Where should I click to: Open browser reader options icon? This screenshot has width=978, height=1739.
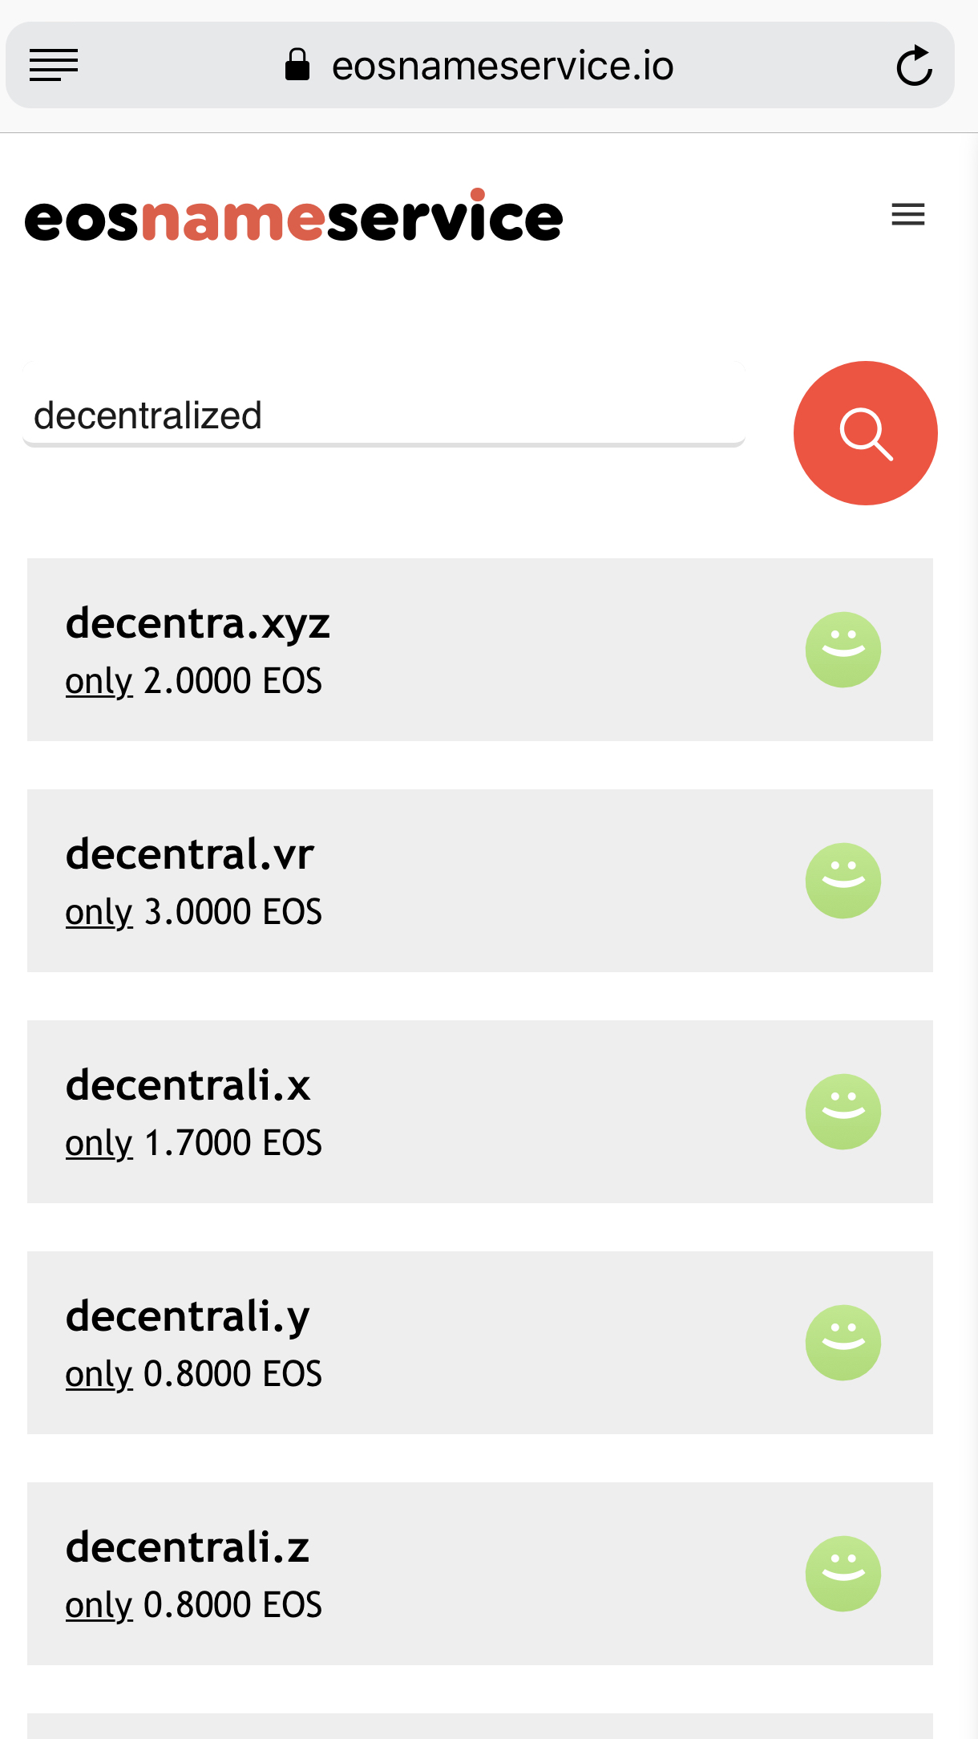tap(54, 66)
